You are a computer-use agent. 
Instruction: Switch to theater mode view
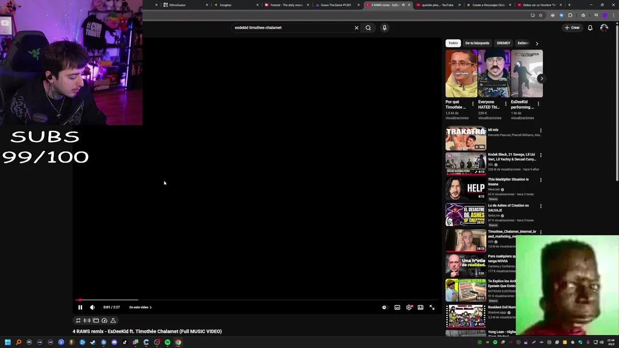point(421,307)
